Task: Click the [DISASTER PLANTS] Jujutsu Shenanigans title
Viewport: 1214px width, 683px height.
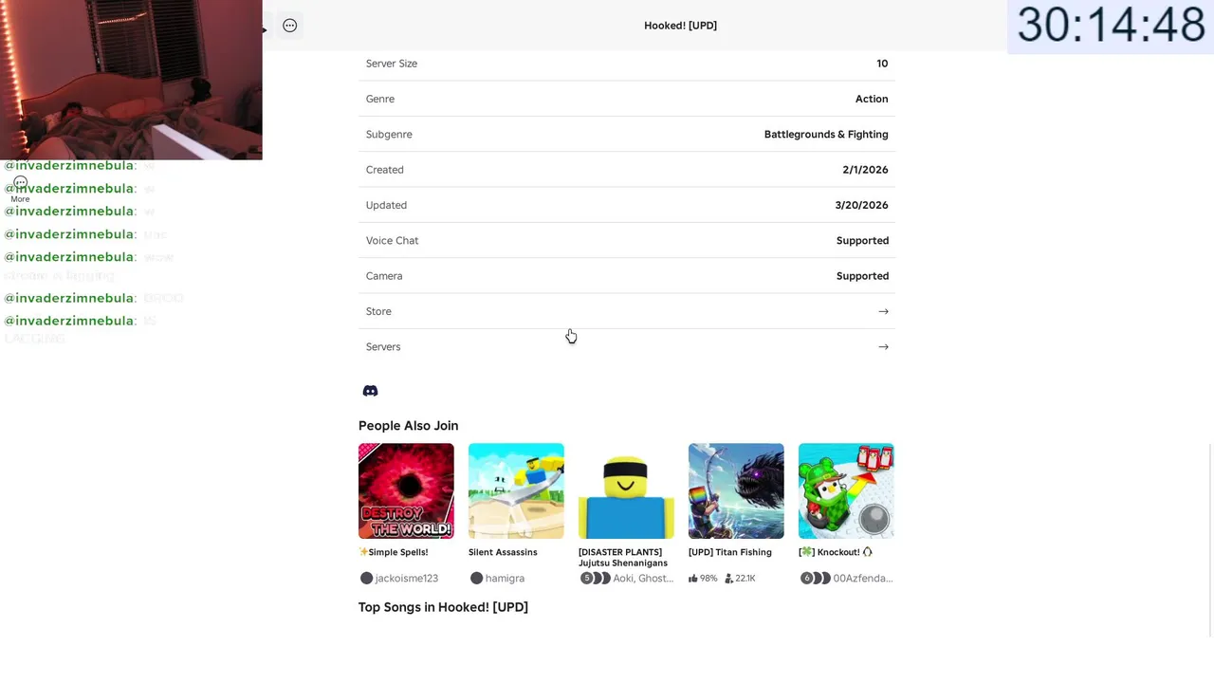Action: click(623, 558)
